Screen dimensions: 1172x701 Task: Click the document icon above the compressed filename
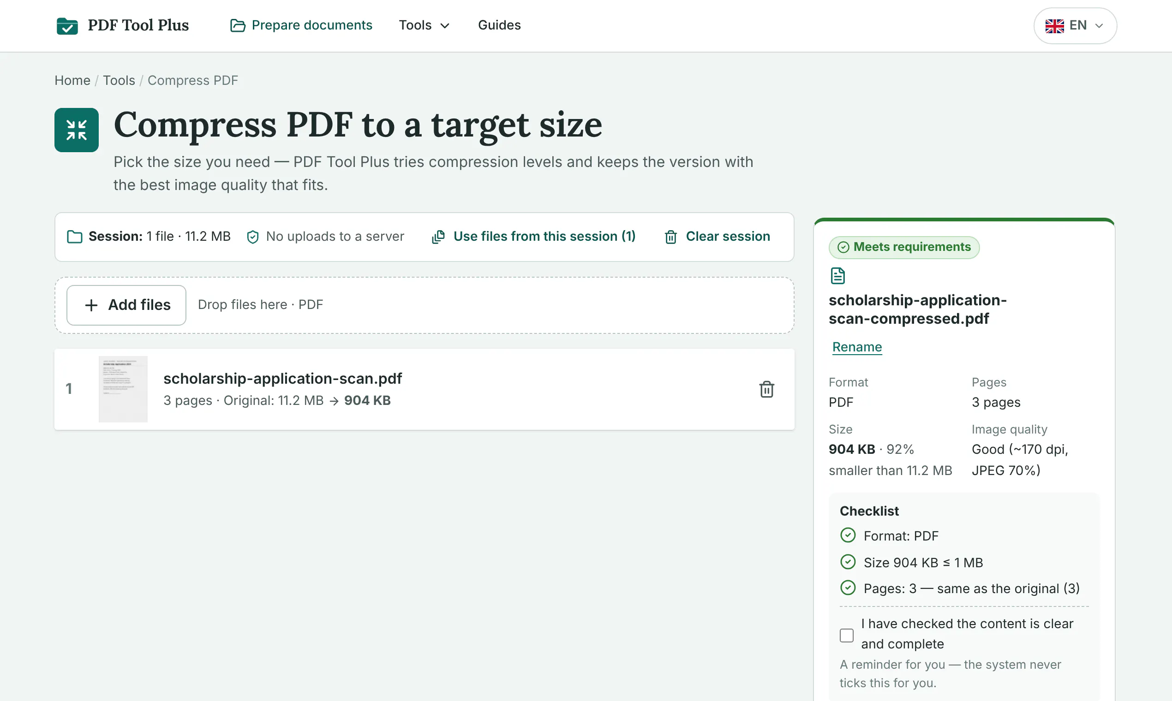click(x=837, y=276)
